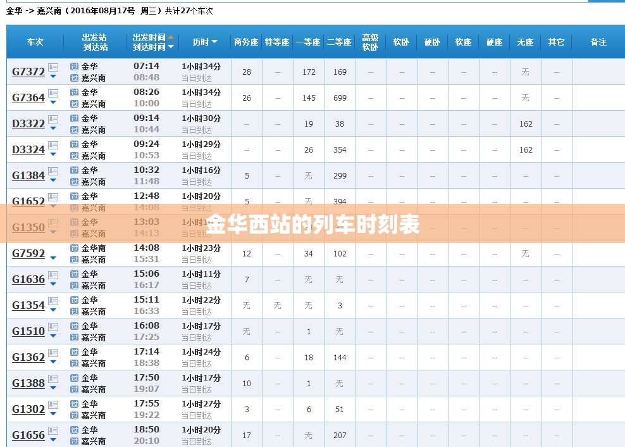Click the ID card icon beside G1656
The width and height of the screenshot is (625, 447).
pos(53,431)
